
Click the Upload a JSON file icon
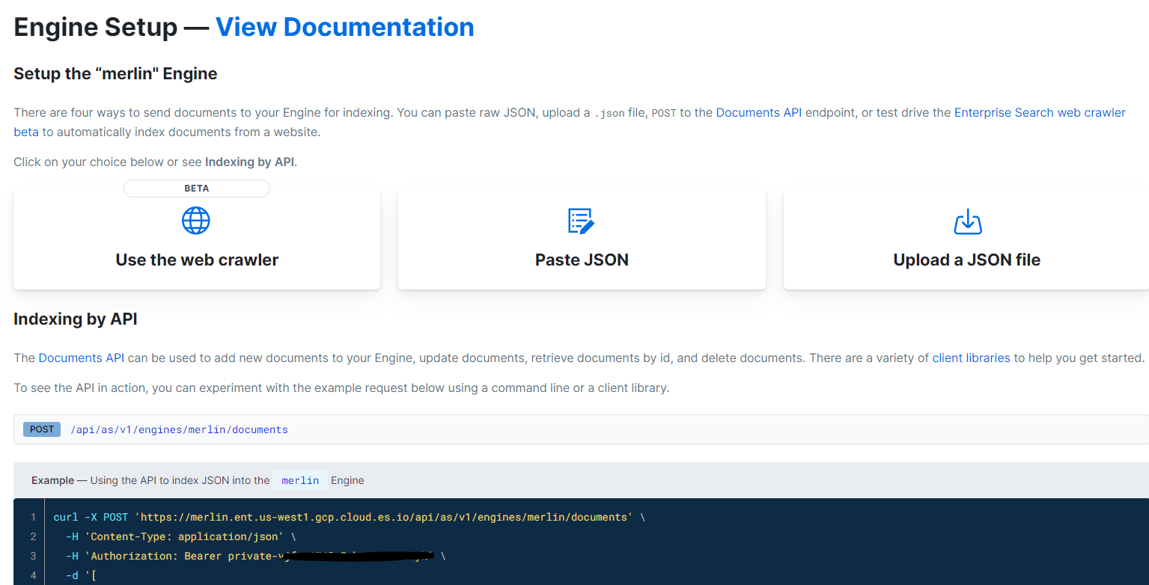pyautogui.click(x=967, y=221)
